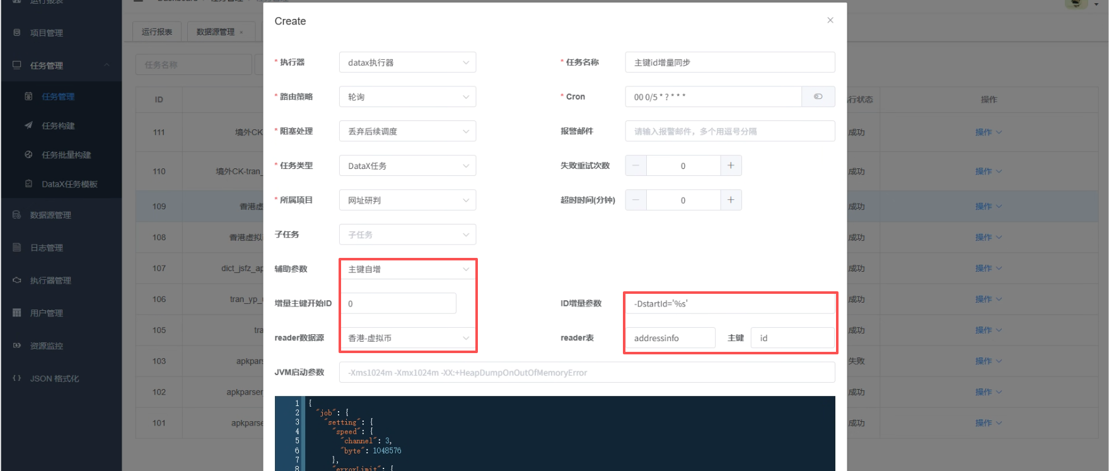
Task: Open DataX任务模板 in the sidebar
Action: point(69,184)
